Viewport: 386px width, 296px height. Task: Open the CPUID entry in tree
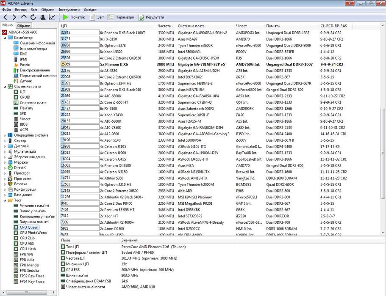pyautogui.click(x=25, y=97)
